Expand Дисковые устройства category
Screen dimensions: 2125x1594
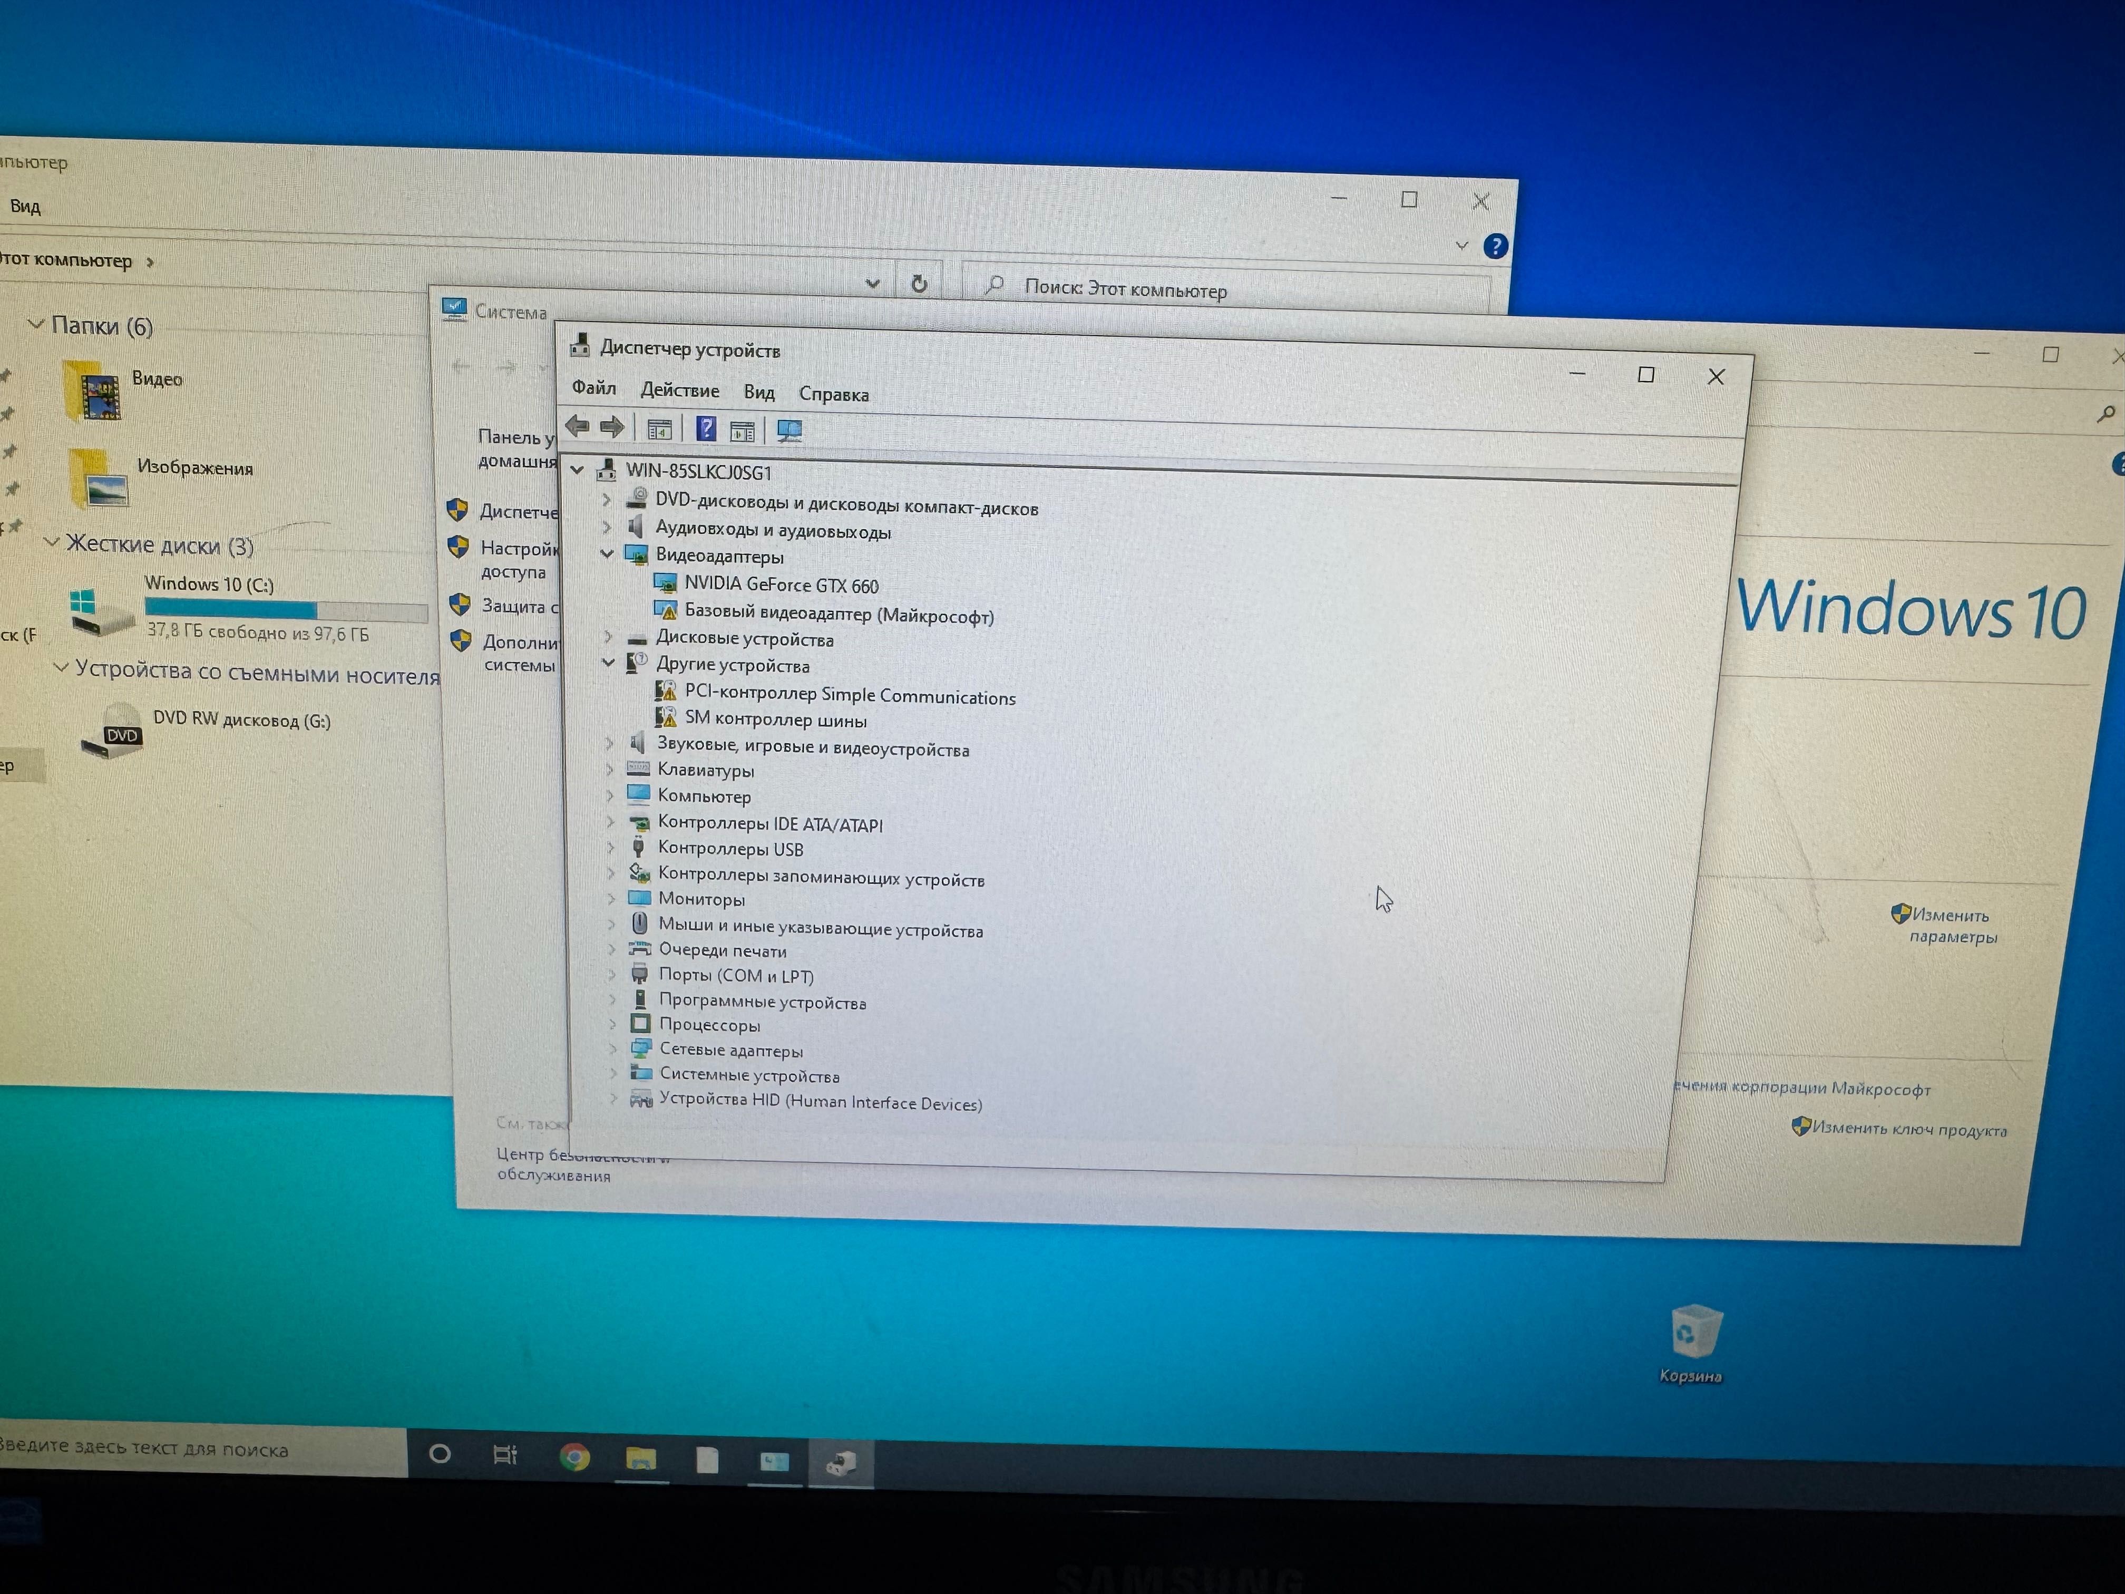608,636
